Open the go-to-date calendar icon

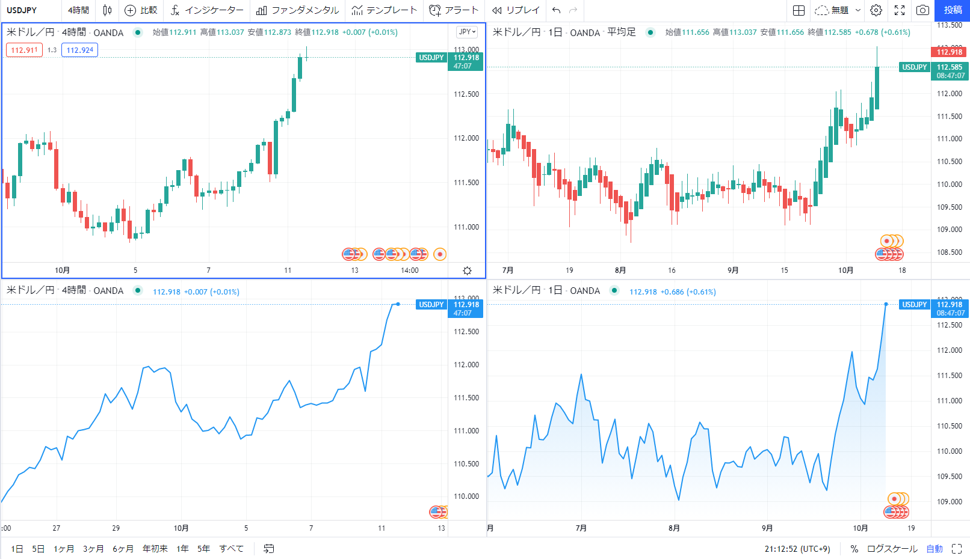pyautogui.click(x=269, y=549)
